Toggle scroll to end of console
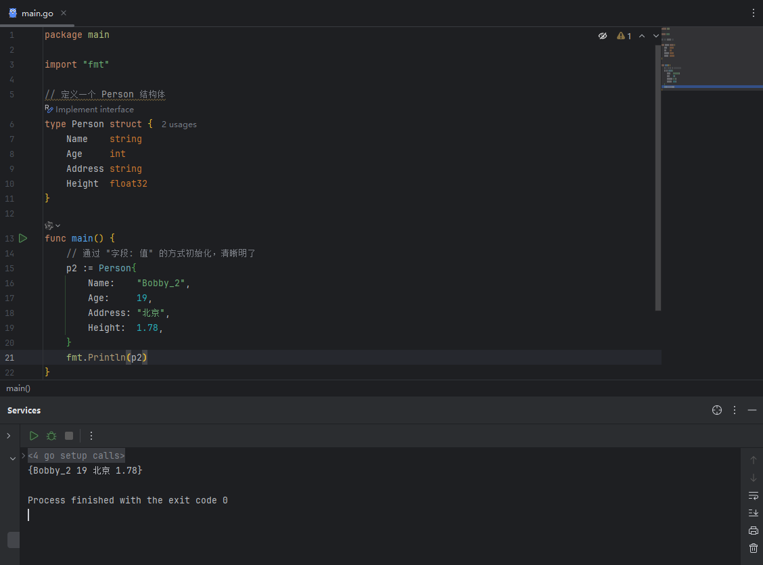The image size is (763, 565). click(x=753, y=513)
